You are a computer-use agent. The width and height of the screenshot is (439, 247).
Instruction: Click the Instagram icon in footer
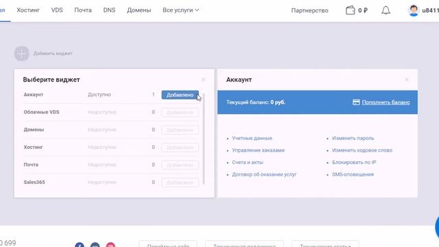pos(110,245)
